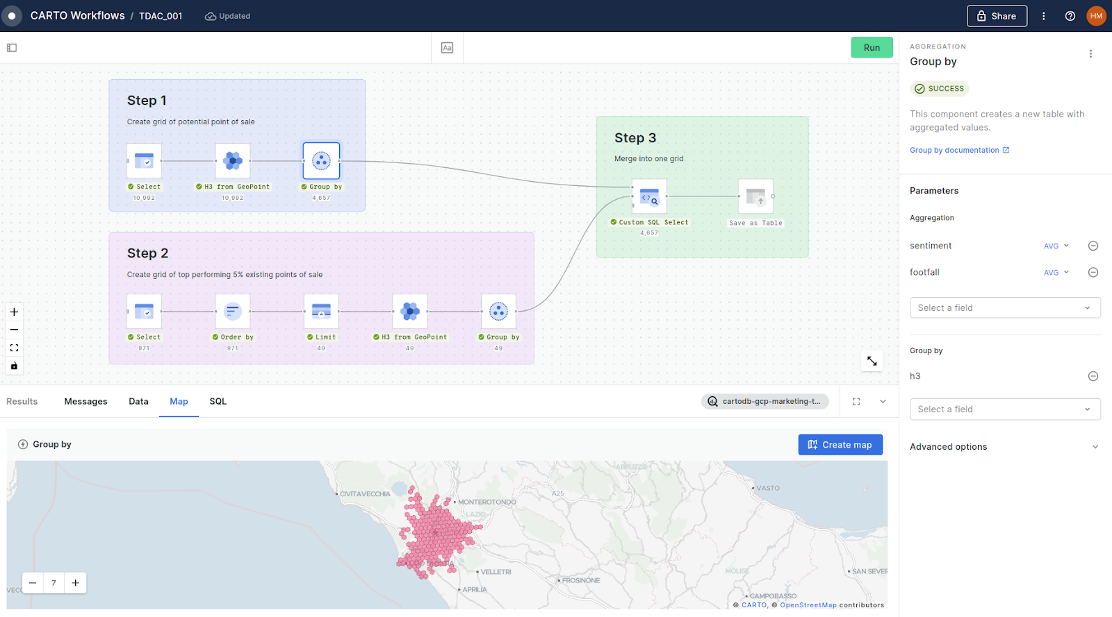Viewport: 1112px width, 617px height.
Task: Decrease map zoom with minus button
Action: 33,583
